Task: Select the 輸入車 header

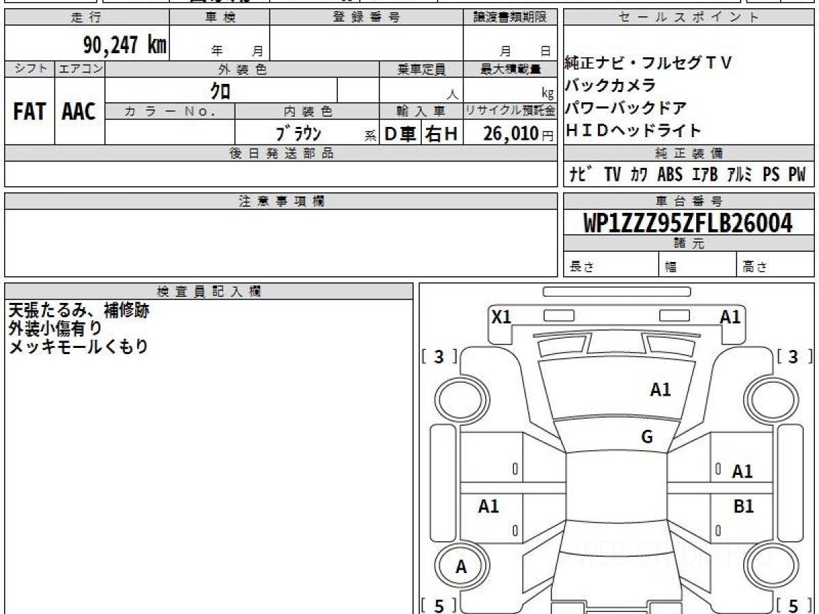Action: (421, 111)
